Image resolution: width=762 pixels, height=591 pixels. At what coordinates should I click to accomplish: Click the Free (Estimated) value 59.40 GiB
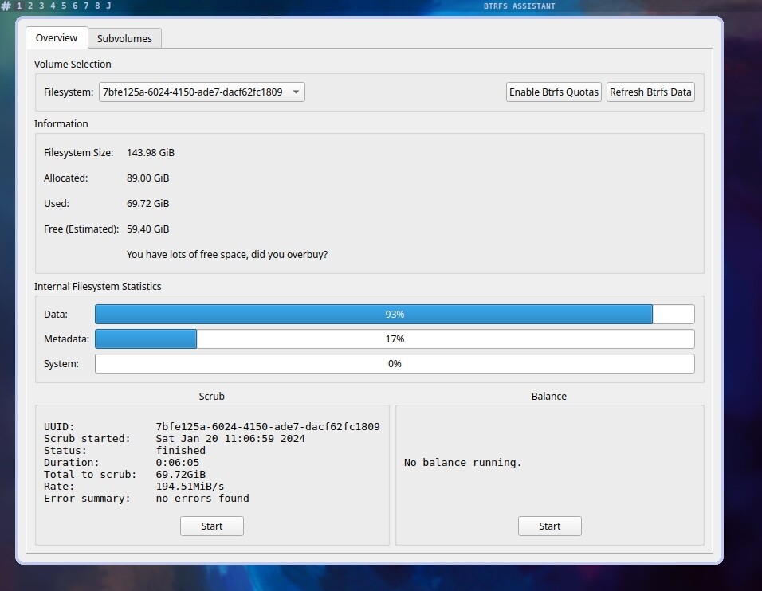tap(147, 229)
